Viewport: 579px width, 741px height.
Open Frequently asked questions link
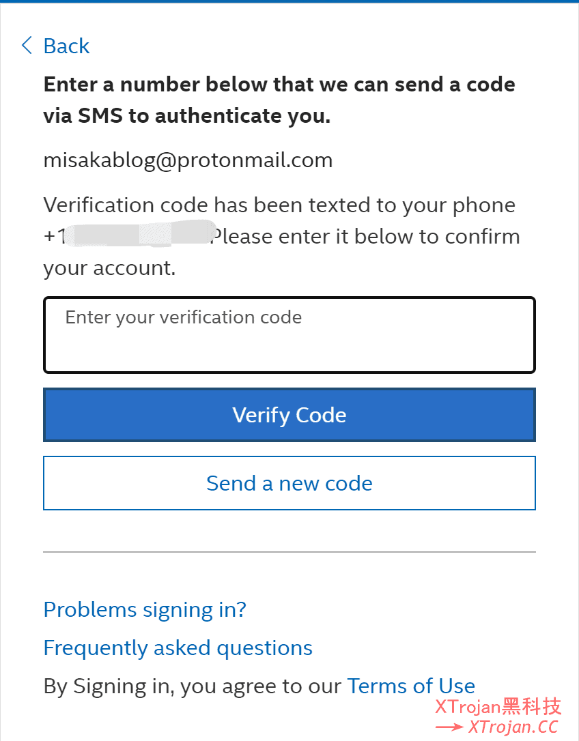tap(178, 648)
